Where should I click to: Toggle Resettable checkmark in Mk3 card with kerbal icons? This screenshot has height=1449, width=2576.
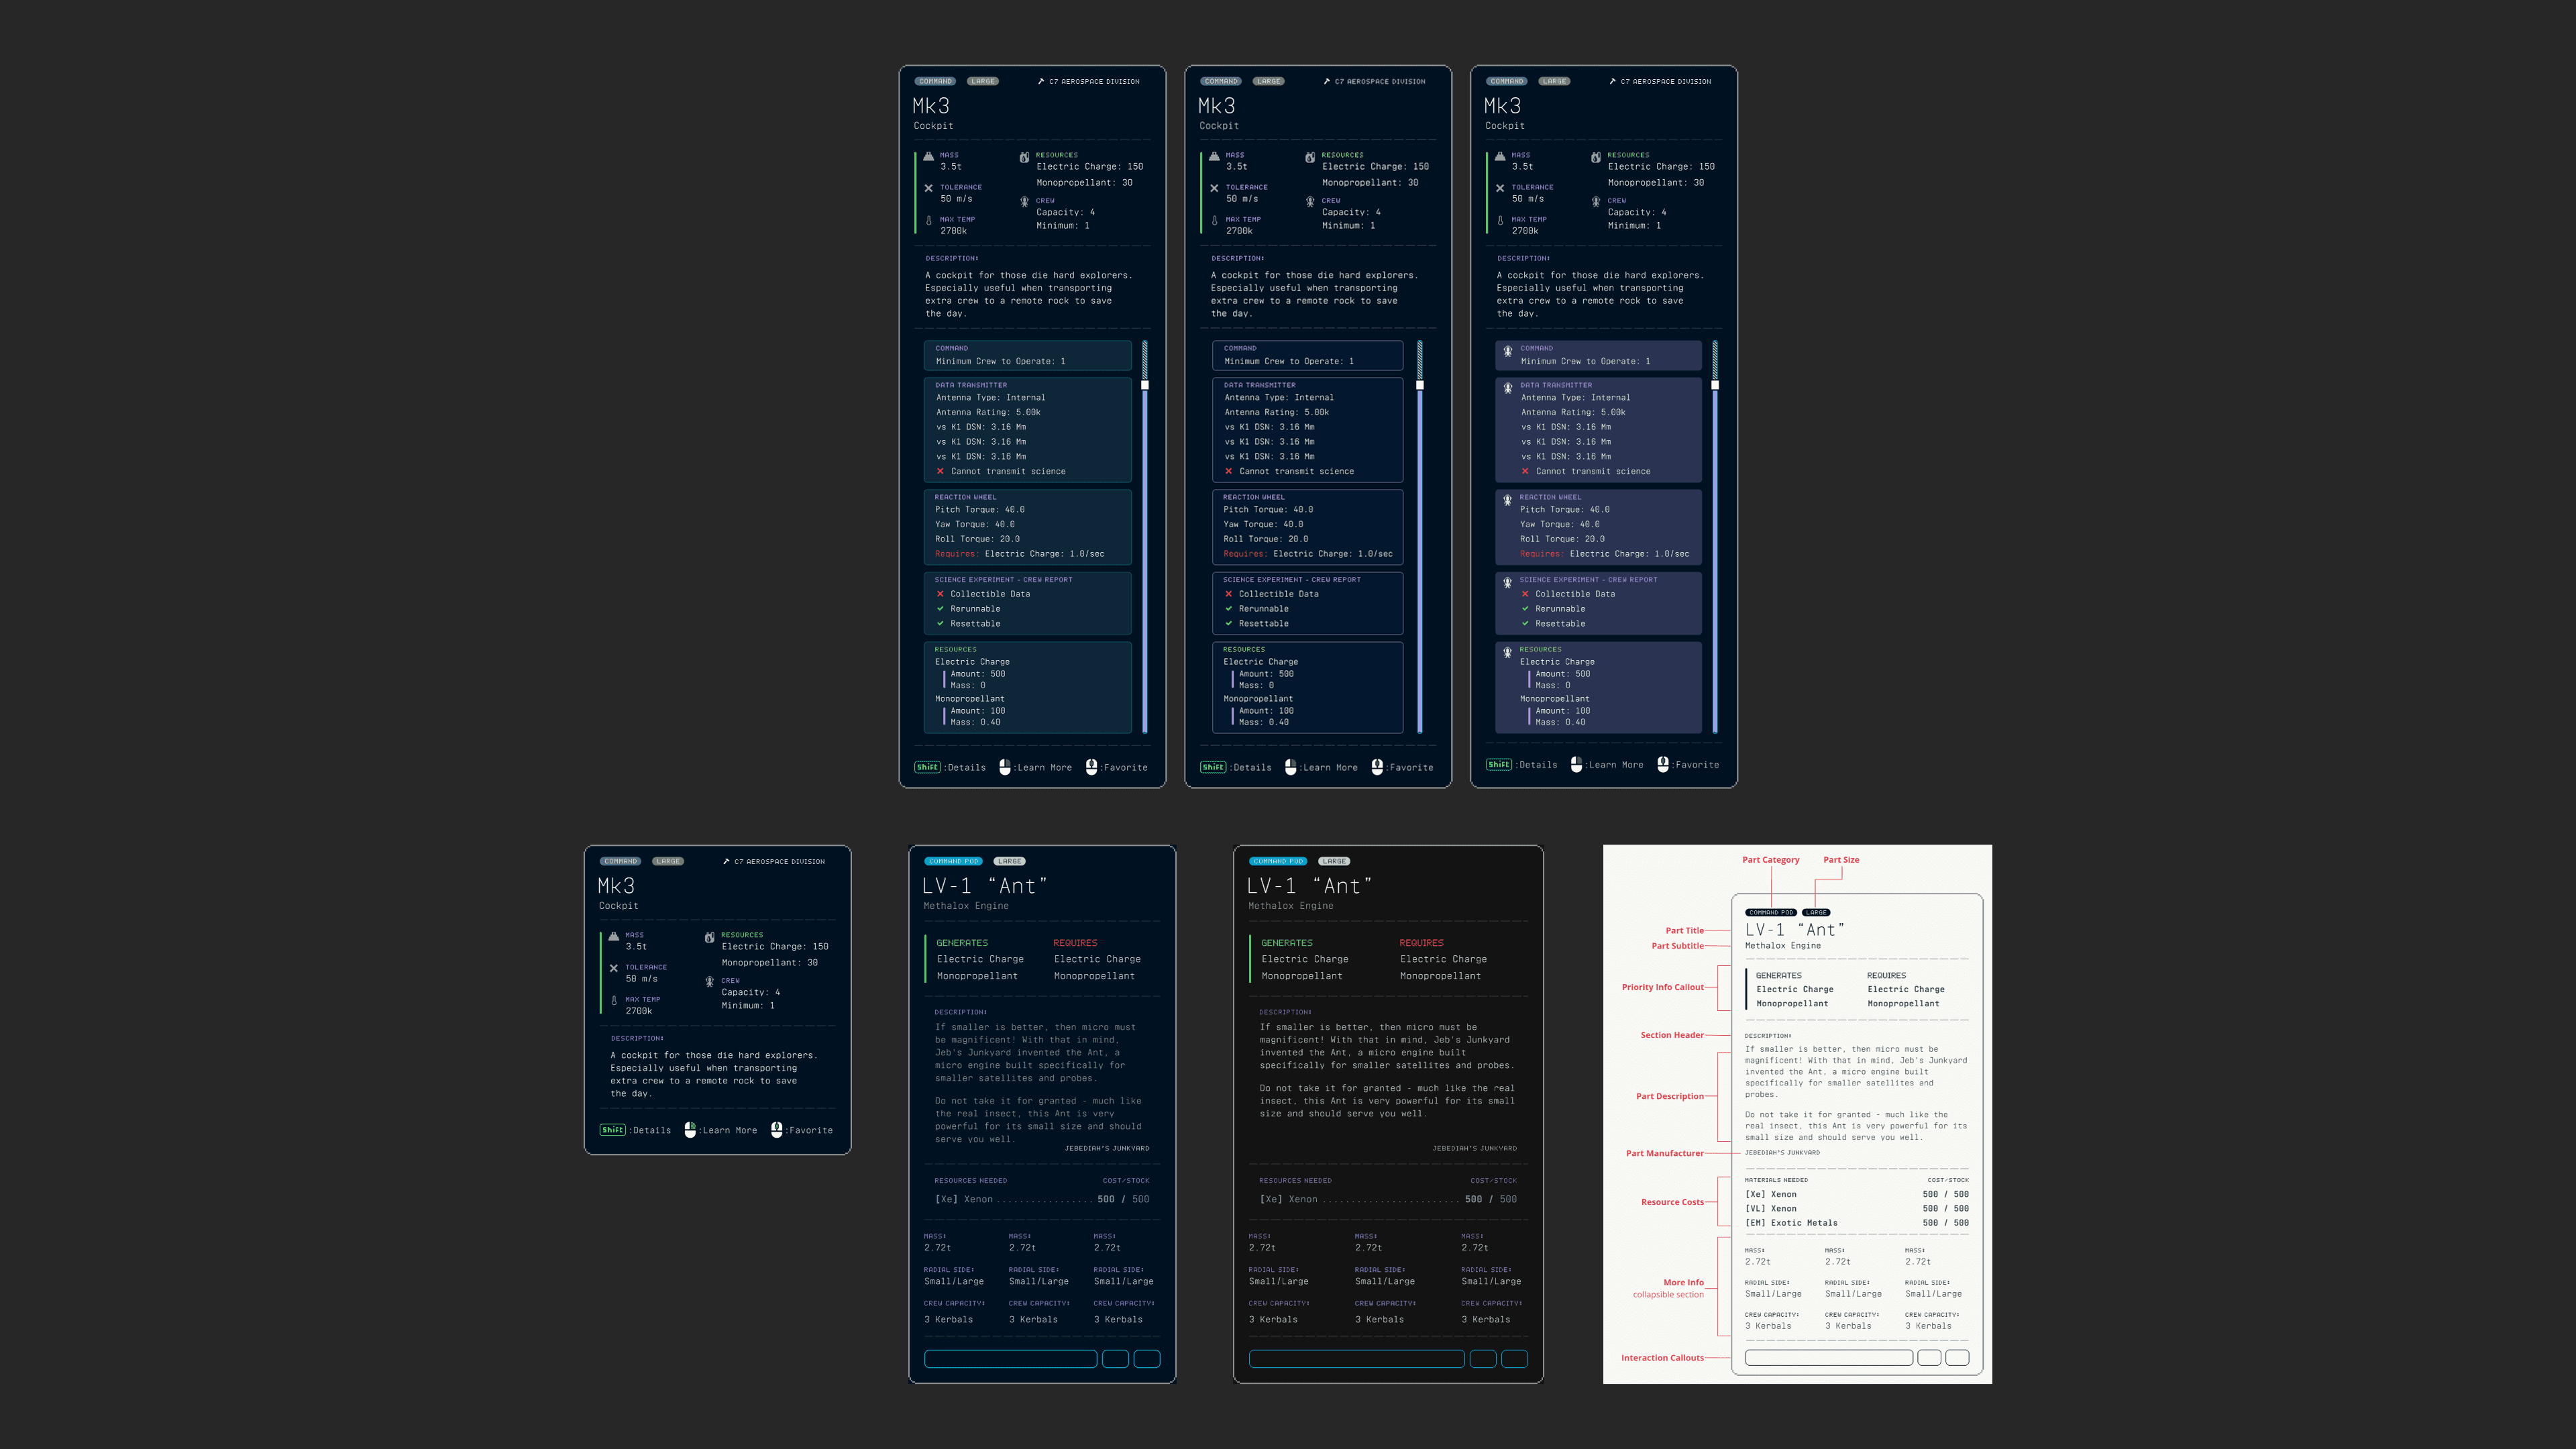[x=1525, y=624]
